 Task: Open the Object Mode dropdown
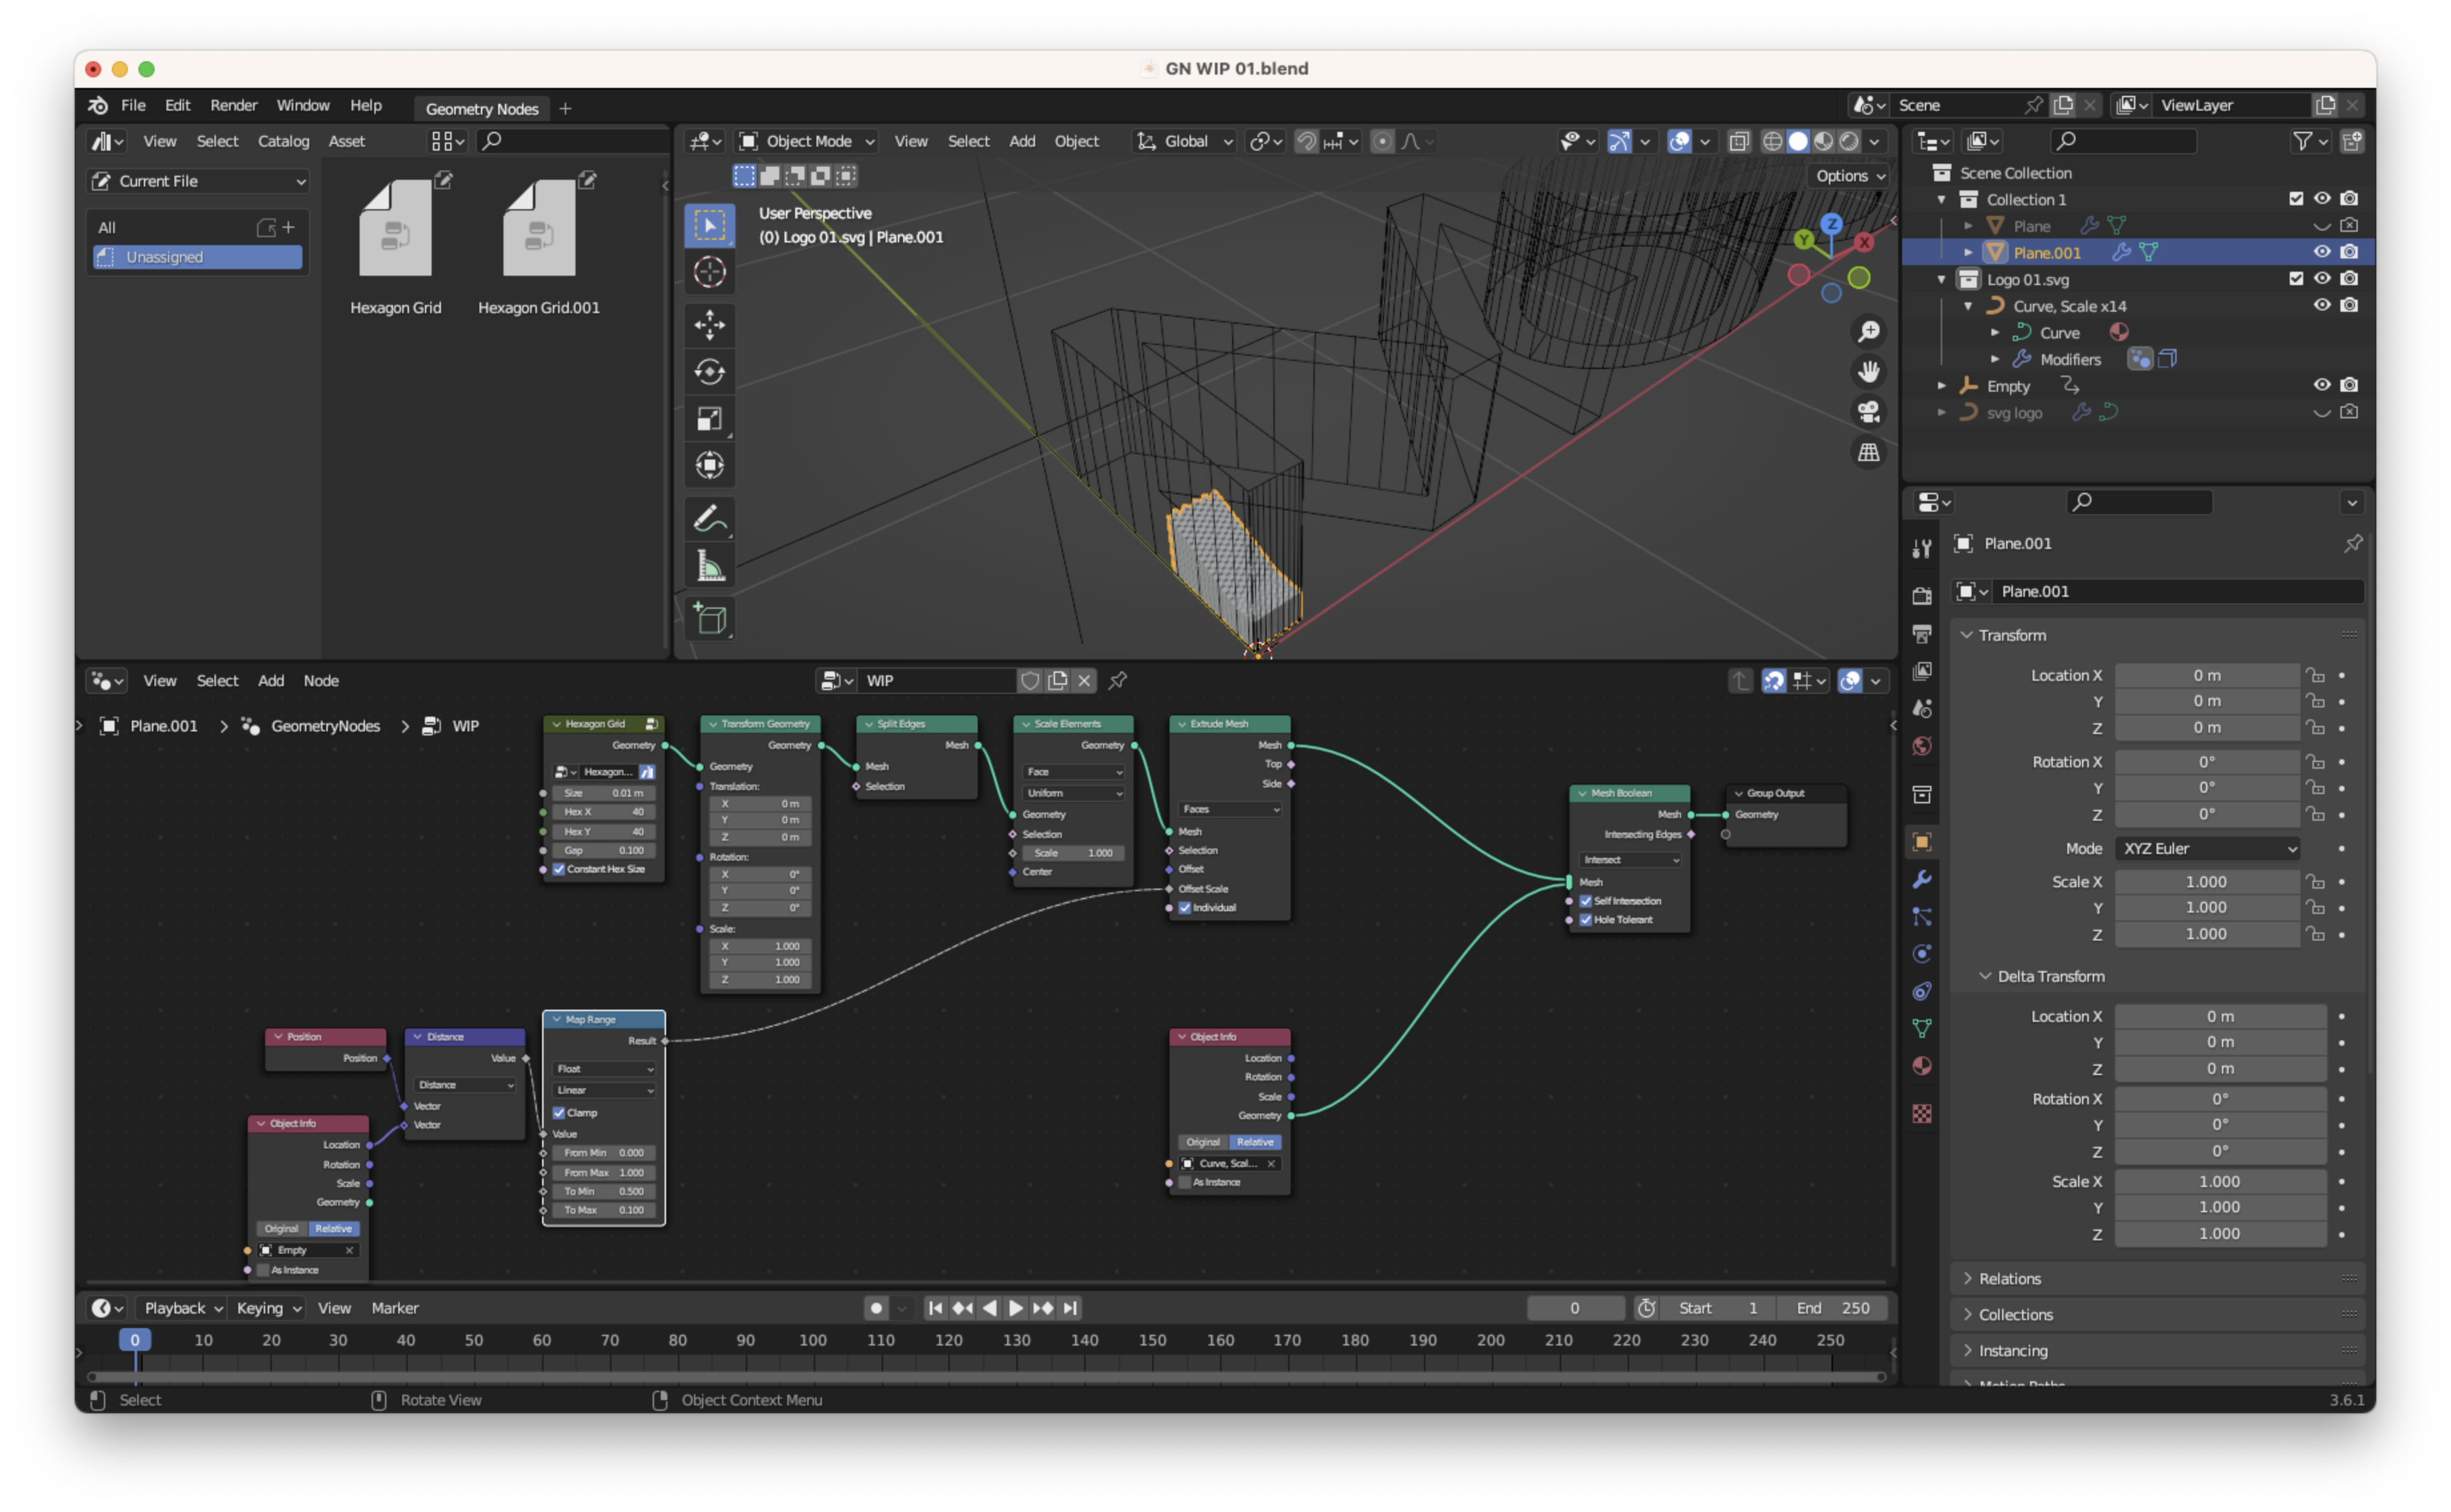[x=807, y=141]
